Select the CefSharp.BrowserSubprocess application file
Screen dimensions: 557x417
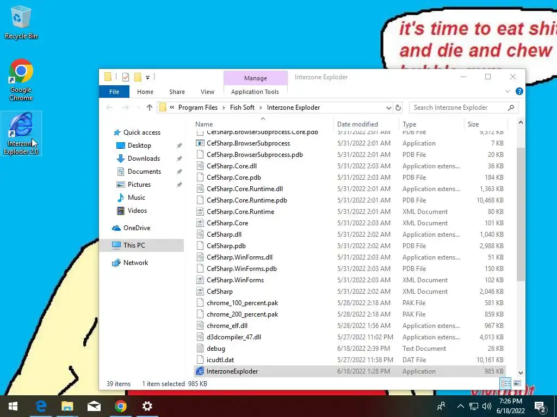(350, 143)
